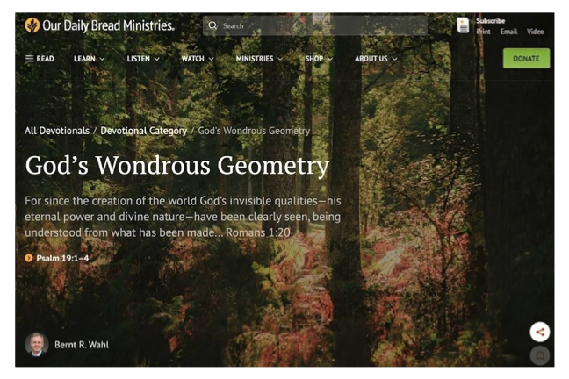The height and width of the screenshot is (379, 569).
Task: Click the Subscribe heading text
Action: pos(491,21)
